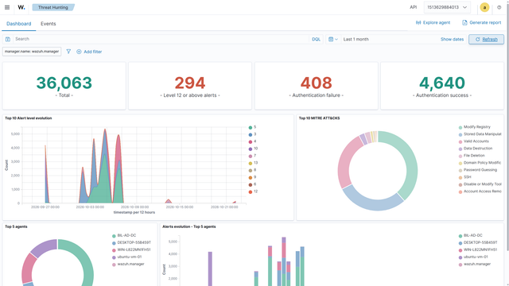509x286 pixels.
Task: Switch to the Dashboard tab
Action: [x=19, y=24]
